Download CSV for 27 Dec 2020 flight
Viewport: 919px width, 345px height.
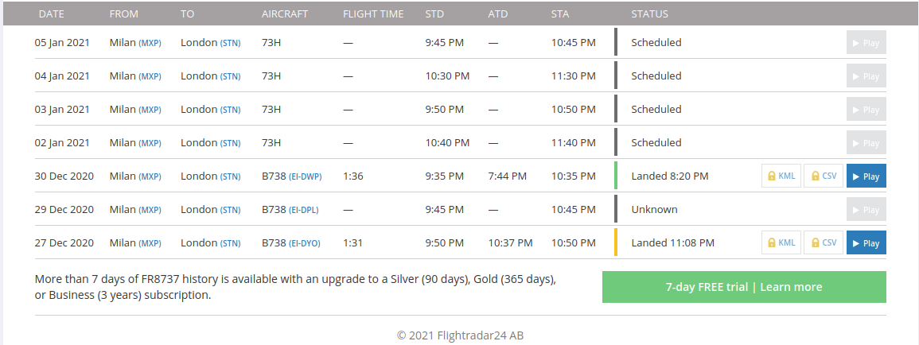pos(823,242)
